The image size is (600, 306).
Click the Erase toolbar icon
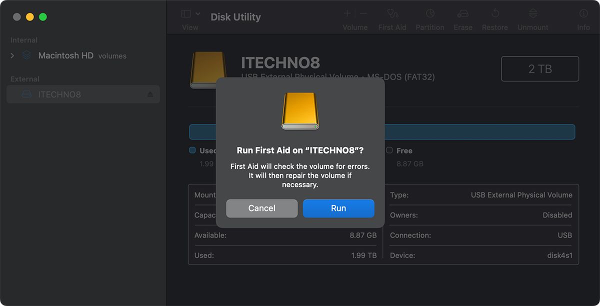(463, 14)
